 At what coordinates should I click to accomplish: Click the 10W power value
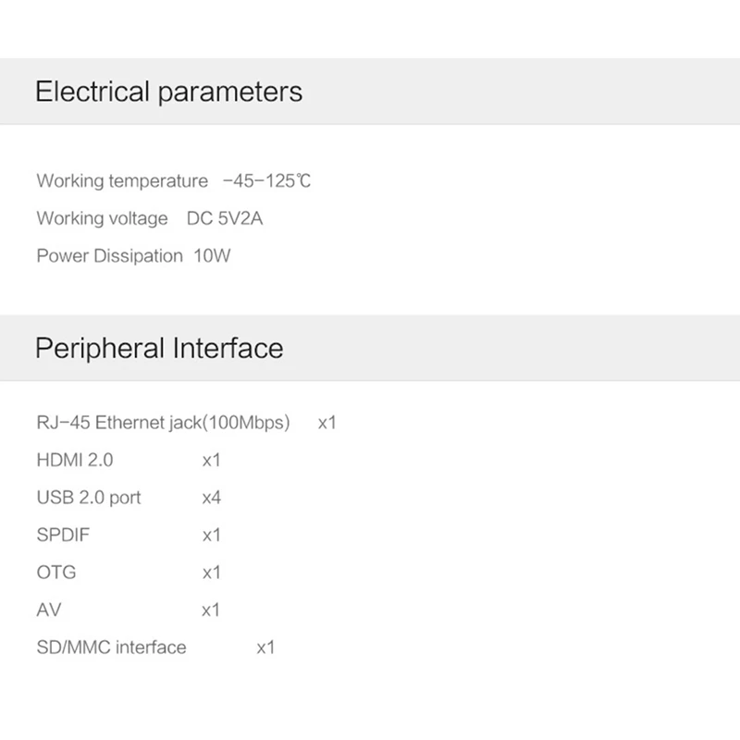pos(212,256)
